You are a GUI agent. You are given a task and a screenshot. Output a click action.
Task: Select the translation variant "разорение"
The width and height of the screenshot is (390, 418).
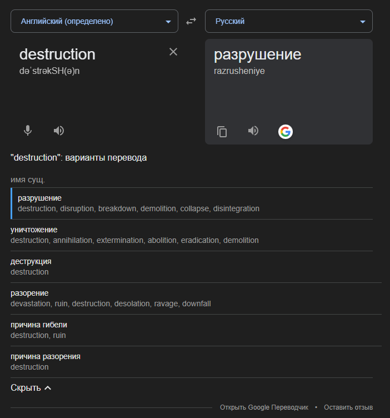pyautogui.click(x=29, y=293)
